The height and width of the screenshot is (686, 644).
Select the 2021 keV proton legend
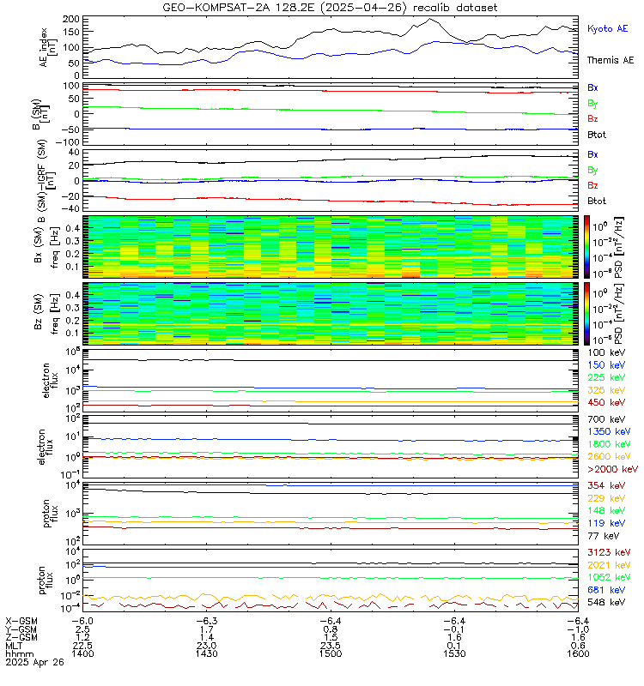pyautogui.click(x=609, y=565)
